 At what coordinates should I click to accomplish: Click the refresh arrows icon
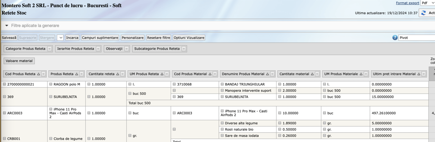[423, 13]
